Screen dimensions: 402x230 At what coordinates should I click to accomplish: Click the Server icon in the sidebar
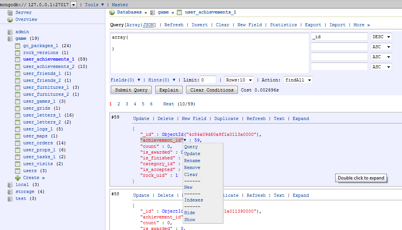[x=10, y=12]
